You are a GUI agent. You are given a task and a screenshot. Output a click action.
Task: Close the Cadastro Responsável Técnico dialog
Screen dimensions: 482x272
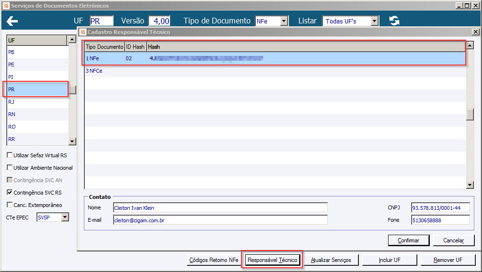476,32
